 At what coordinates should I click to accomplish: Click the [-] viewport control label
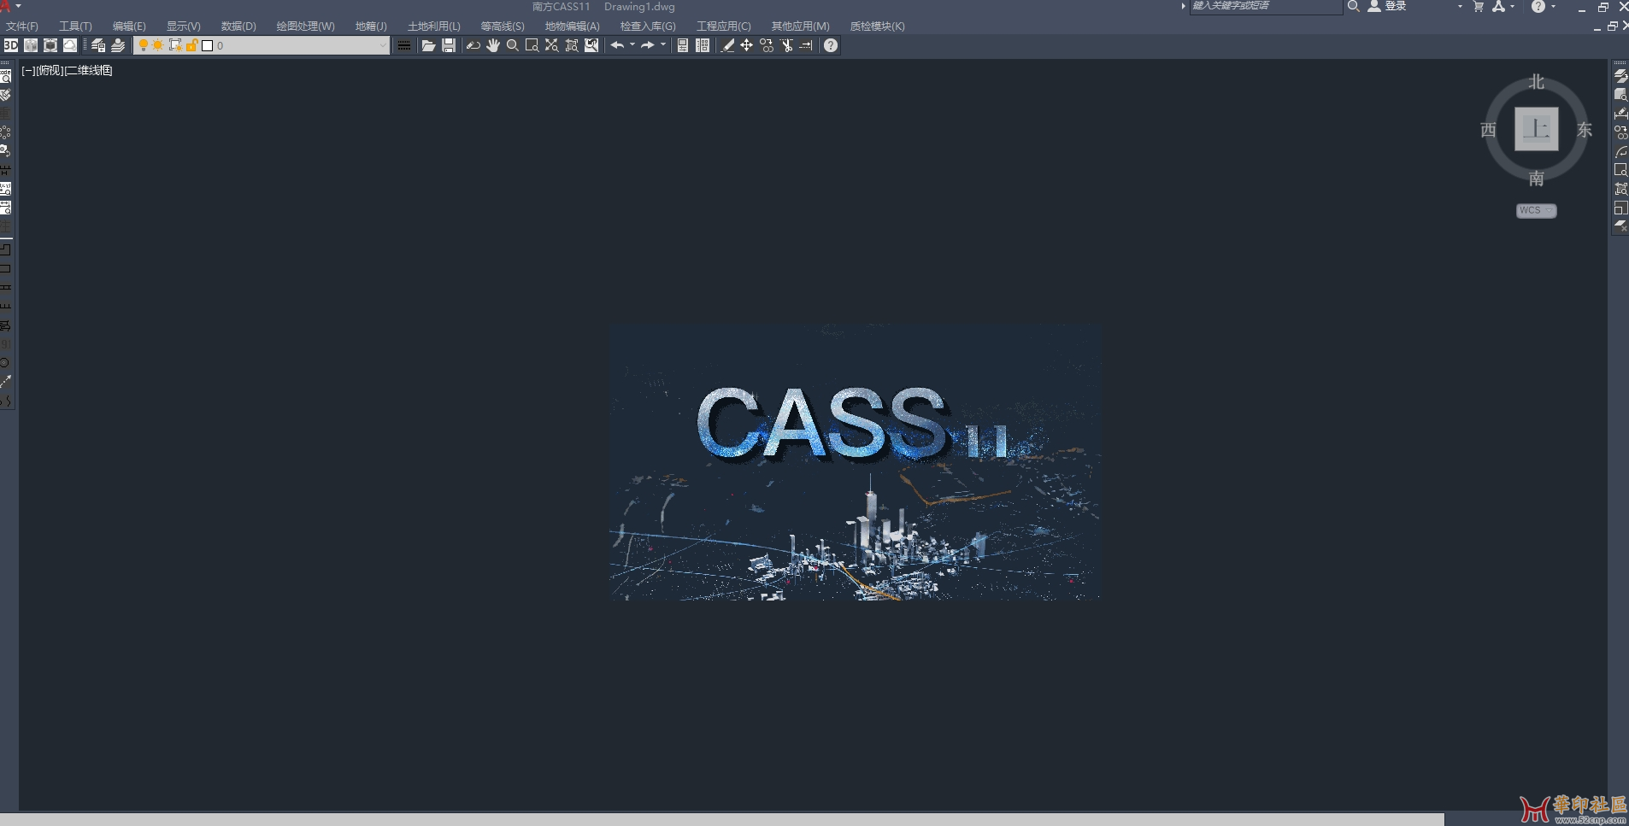coord(28,71)
